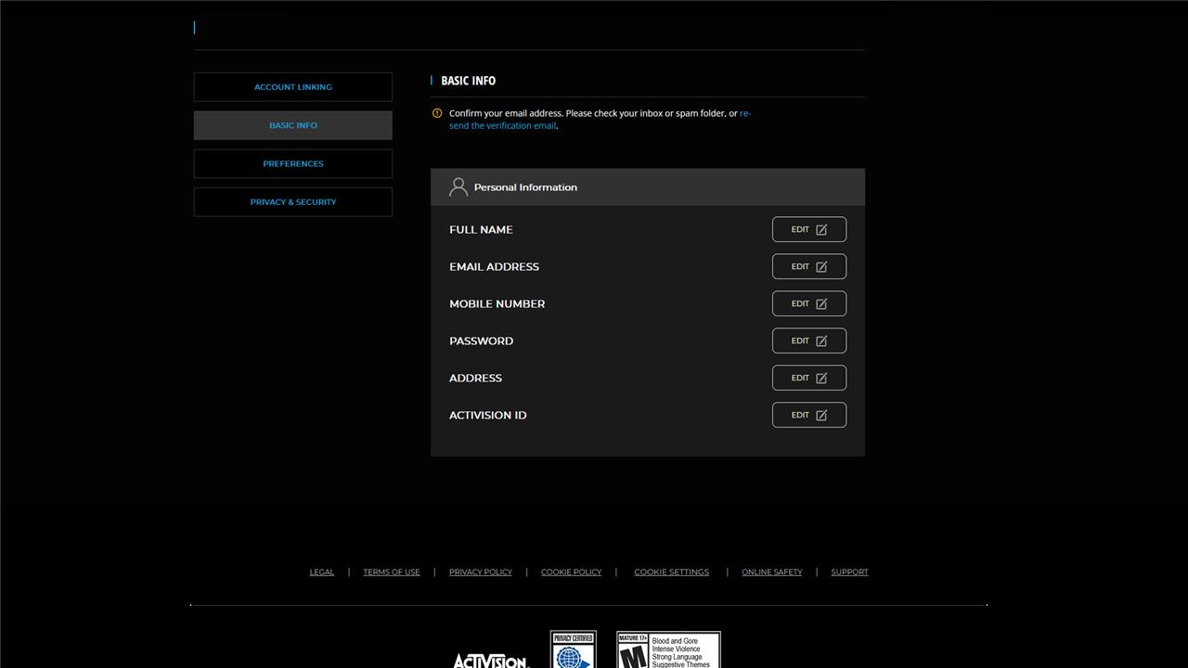The image size is (1188, 668).
Task: Click the pencil icon beside Full Name
Action: coord(821,230)
